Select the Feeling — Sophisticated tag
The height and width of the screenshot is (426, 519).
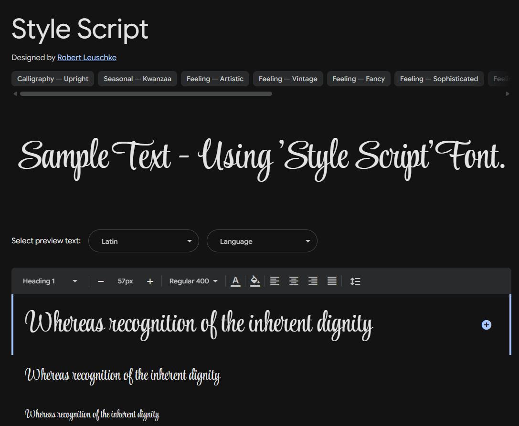click(439, 79)
